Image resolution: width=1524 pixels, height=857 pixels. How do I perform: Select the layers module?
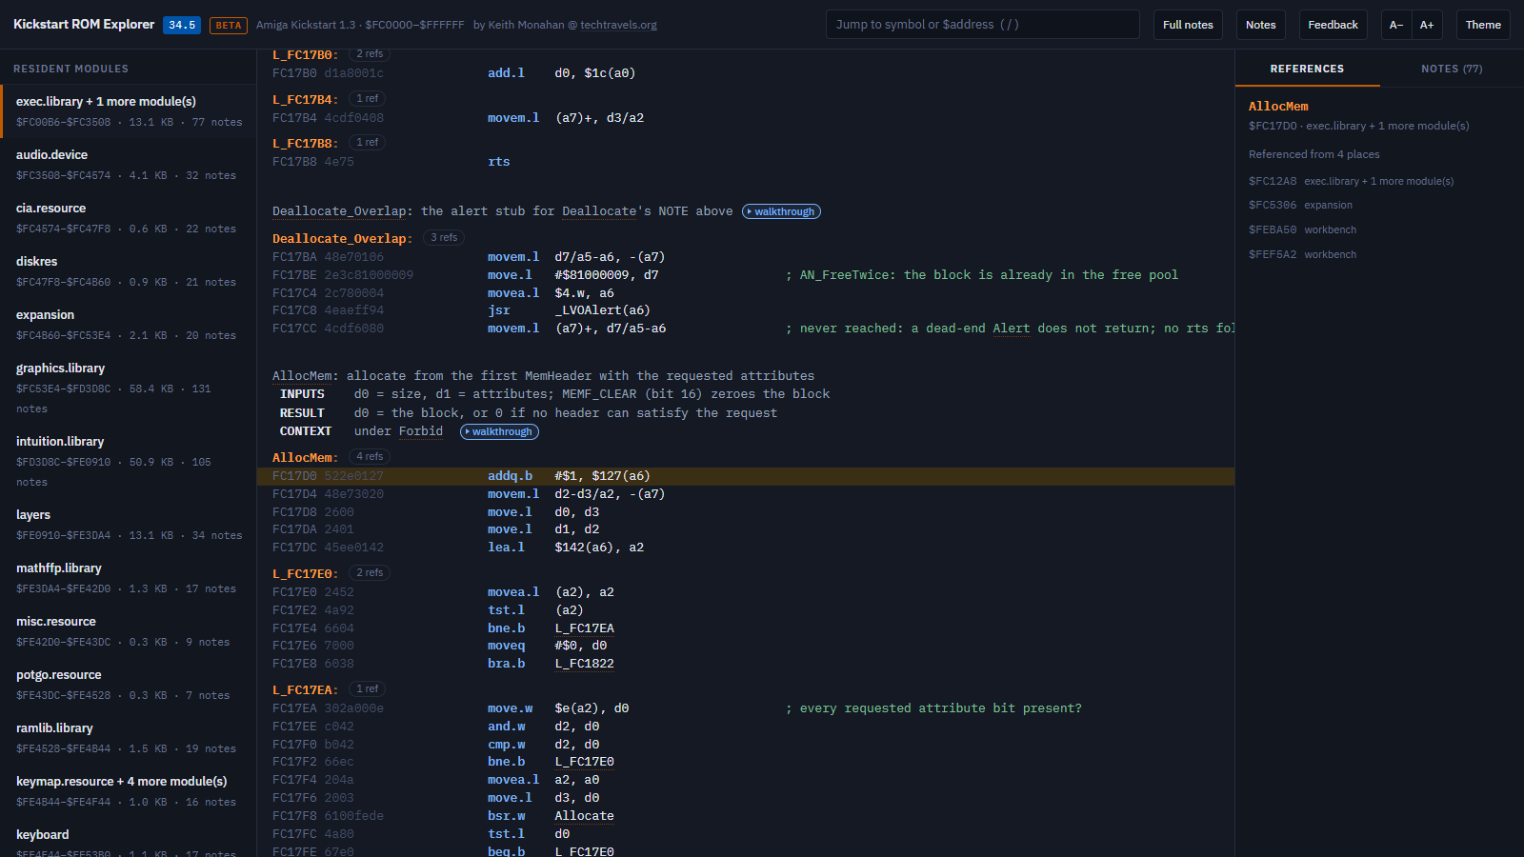click(x=128, y=525)
